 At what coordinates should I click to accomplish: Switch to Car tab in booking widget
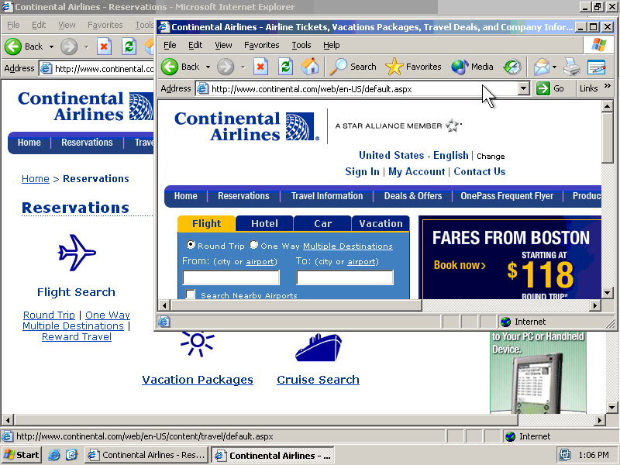[x=322, y=223]
